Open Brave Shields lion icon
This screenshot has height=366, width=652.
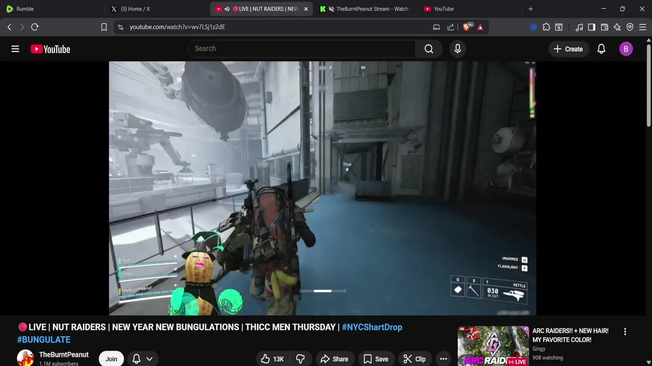(x=467, y=27)
